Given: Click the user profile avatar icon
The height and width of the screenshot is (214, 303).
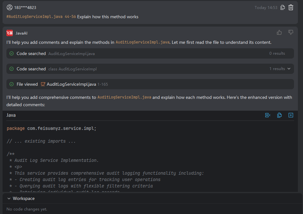Looking at the screenshot, I should click(x=10, y=7).
